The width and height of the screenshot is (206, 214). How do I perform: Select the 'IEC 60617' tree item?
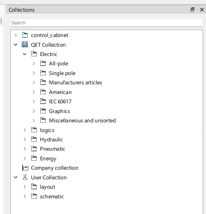point(60,102)
